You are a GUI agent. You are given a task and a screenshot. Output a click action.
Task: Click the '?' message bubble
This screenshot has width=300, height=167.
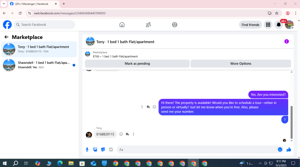(x=285, y=120)
